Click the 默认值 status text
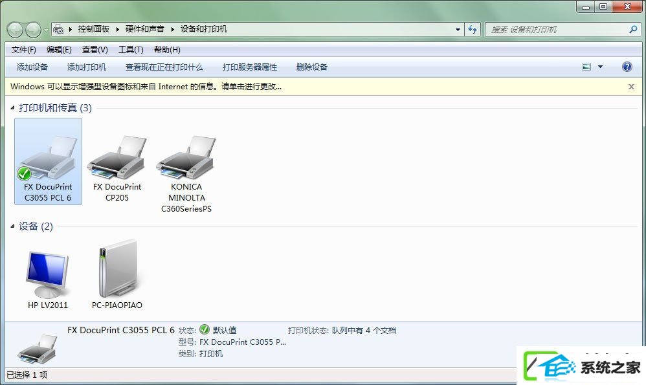Screen dimensions: 646x385 click(x=225, y=330)
